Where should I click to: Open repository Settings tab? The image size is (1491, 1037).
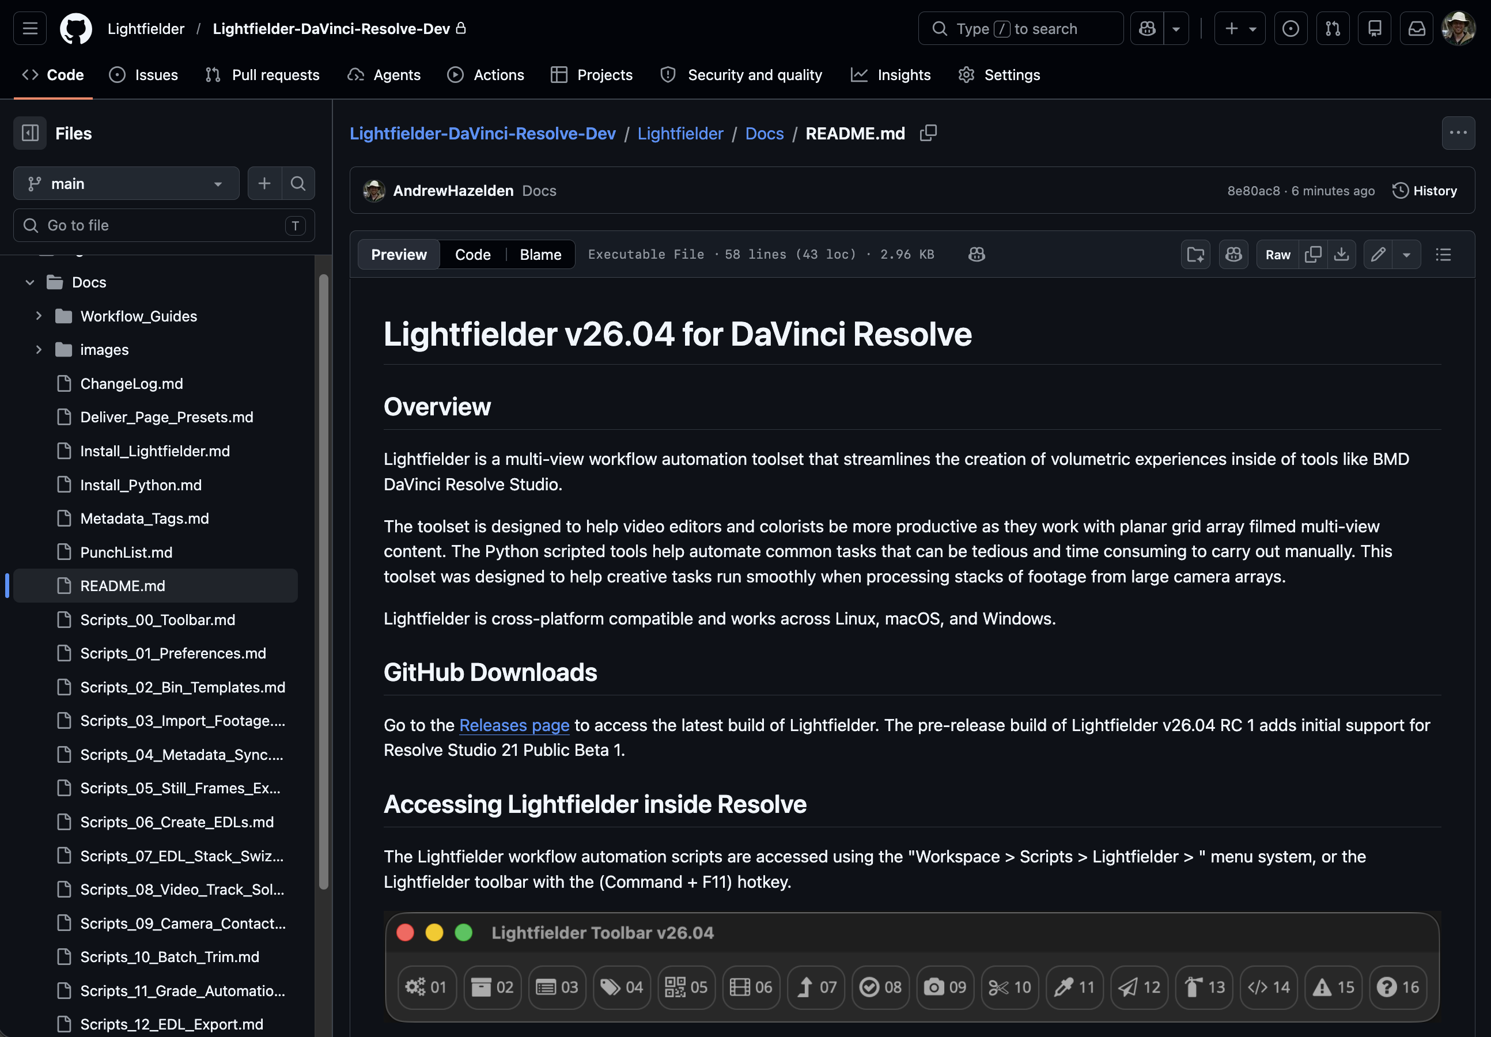(x=999, y=75)
